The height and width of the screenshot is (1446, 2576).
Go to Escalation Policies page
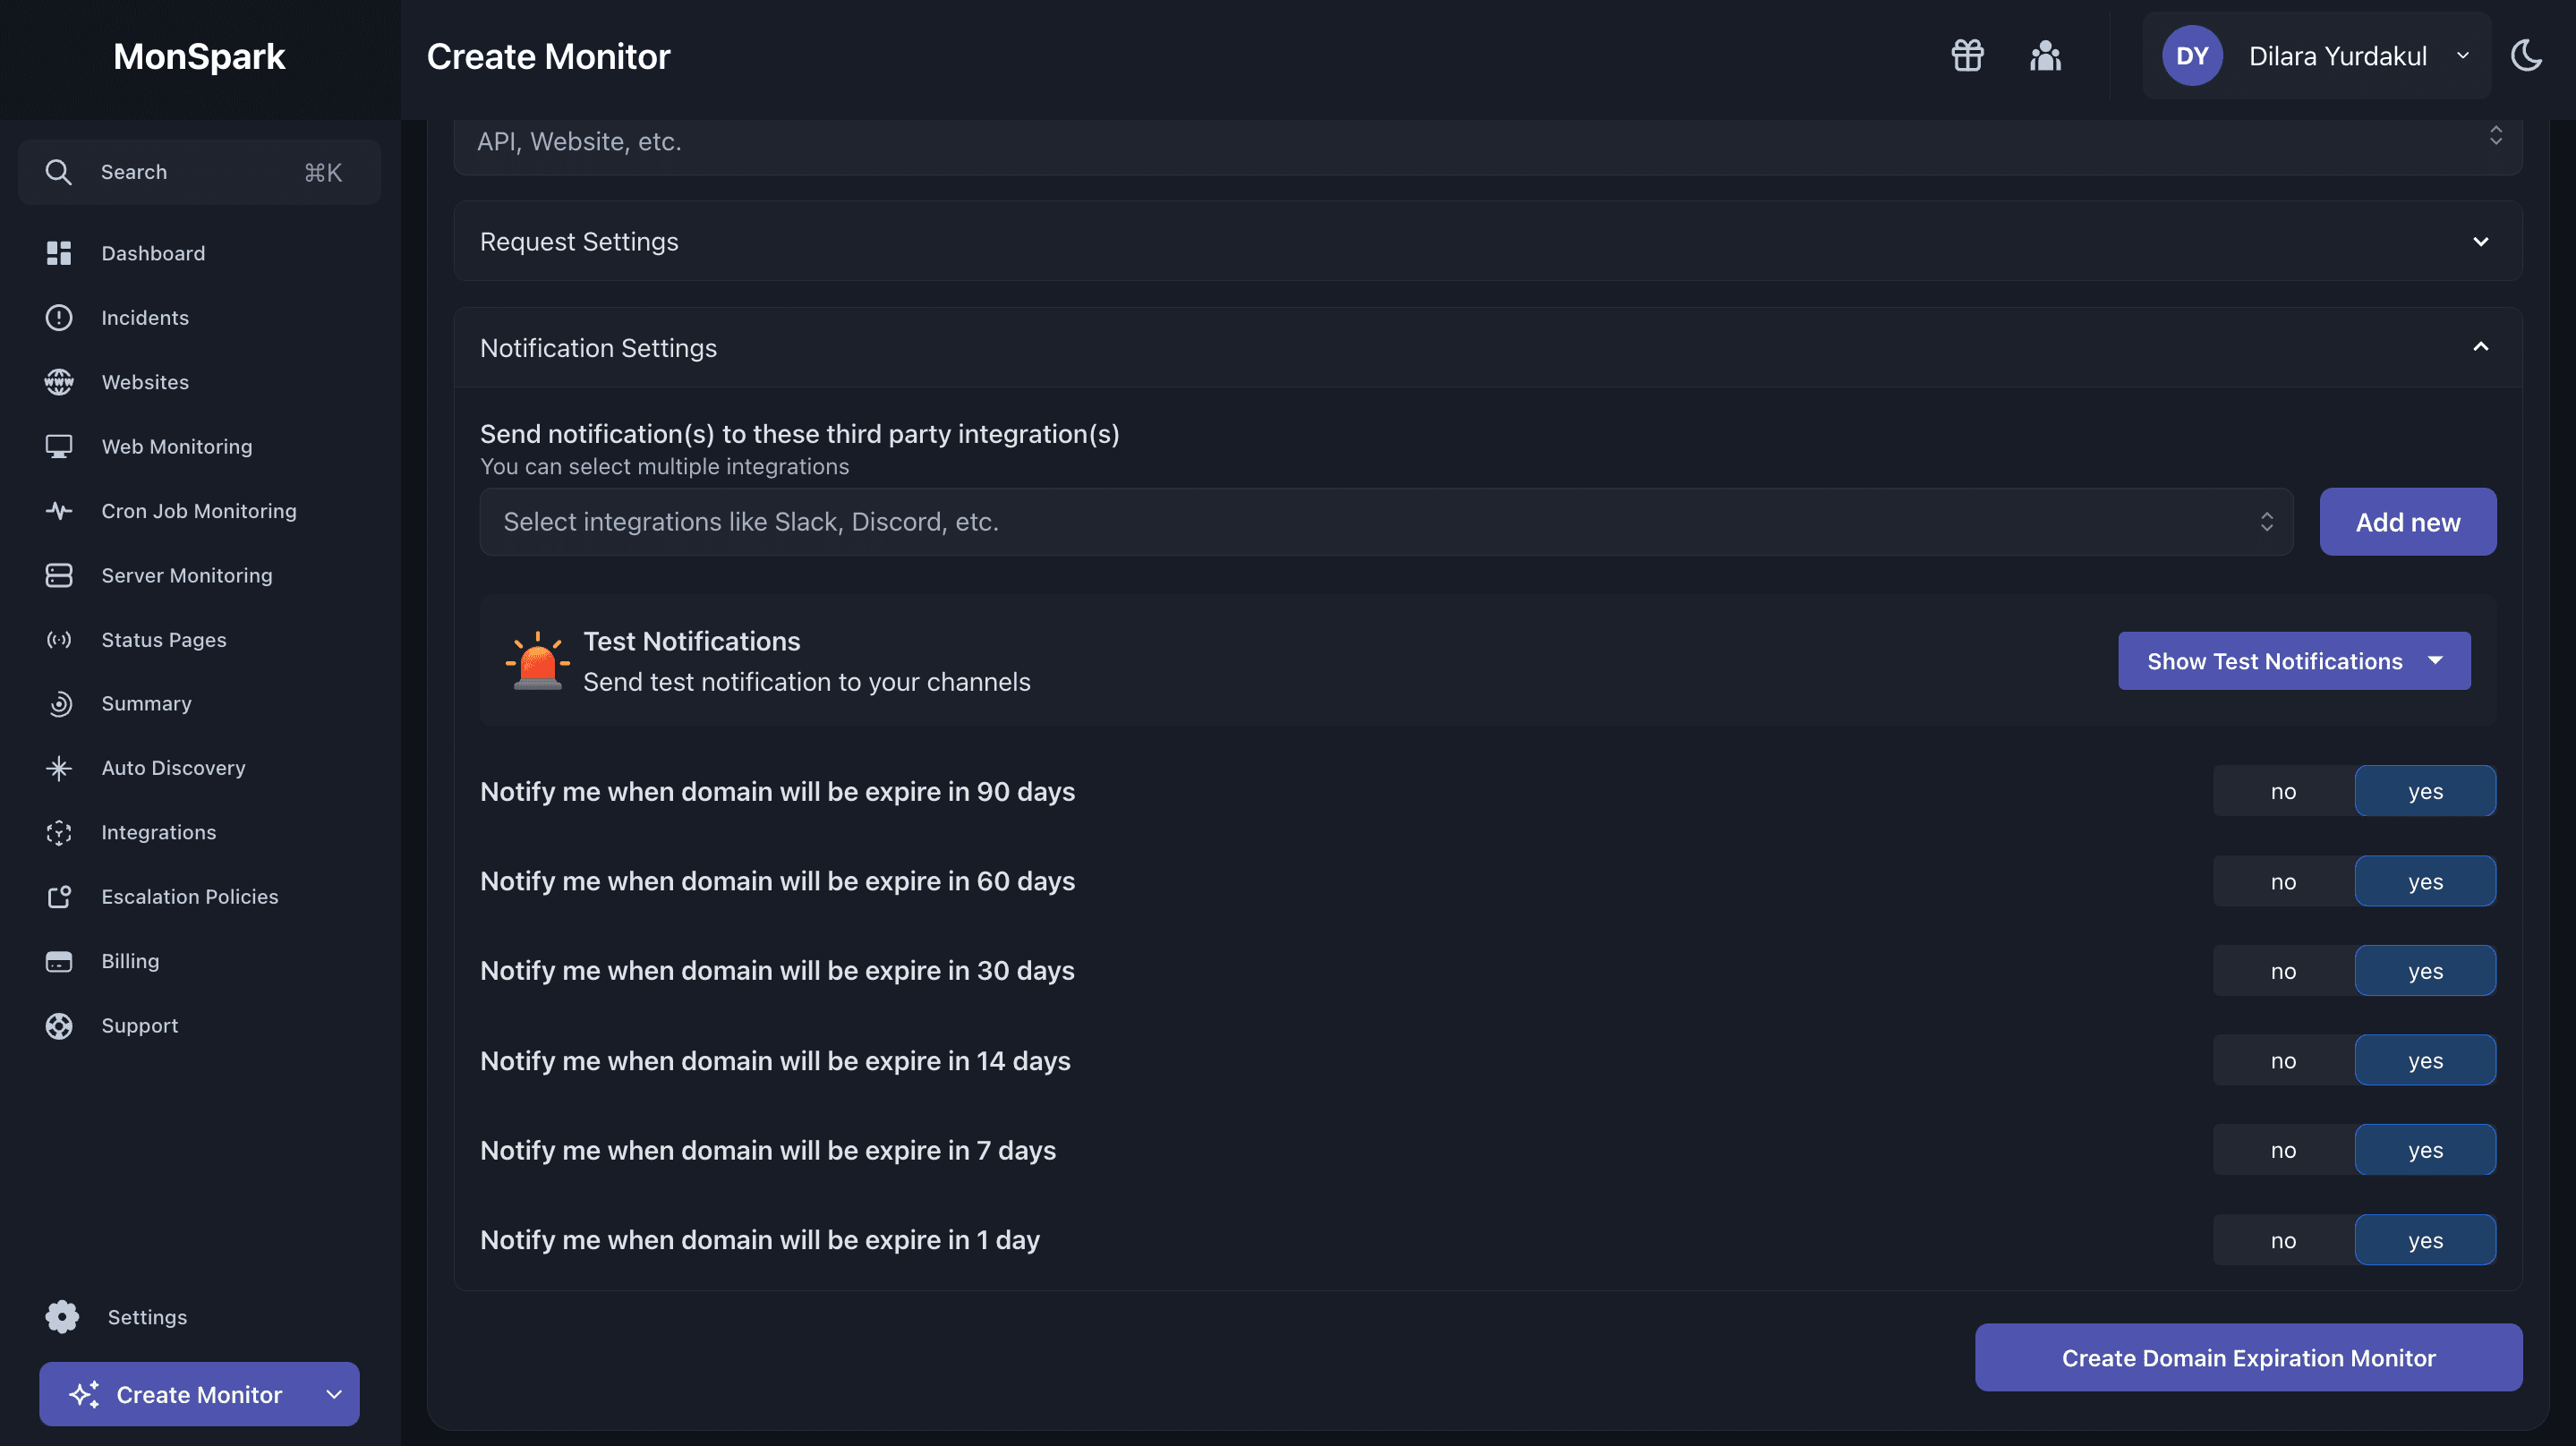coord(190,897)
